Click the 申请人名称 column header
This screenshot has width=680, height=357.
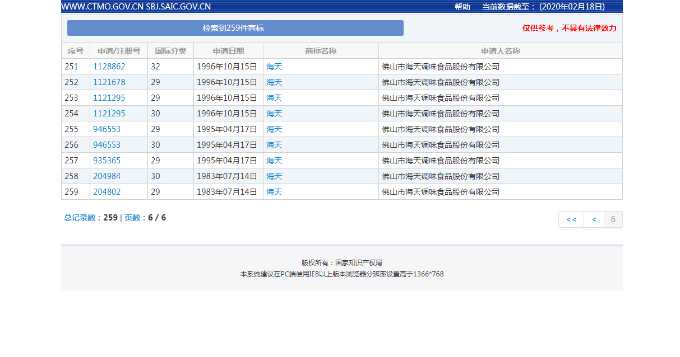click(499, 50)
